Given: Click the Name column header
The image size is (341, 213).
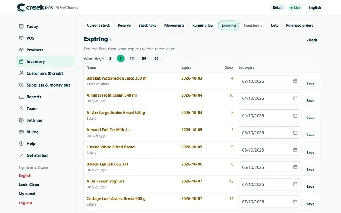Looking at the screenshot, I should pos(91,67).
